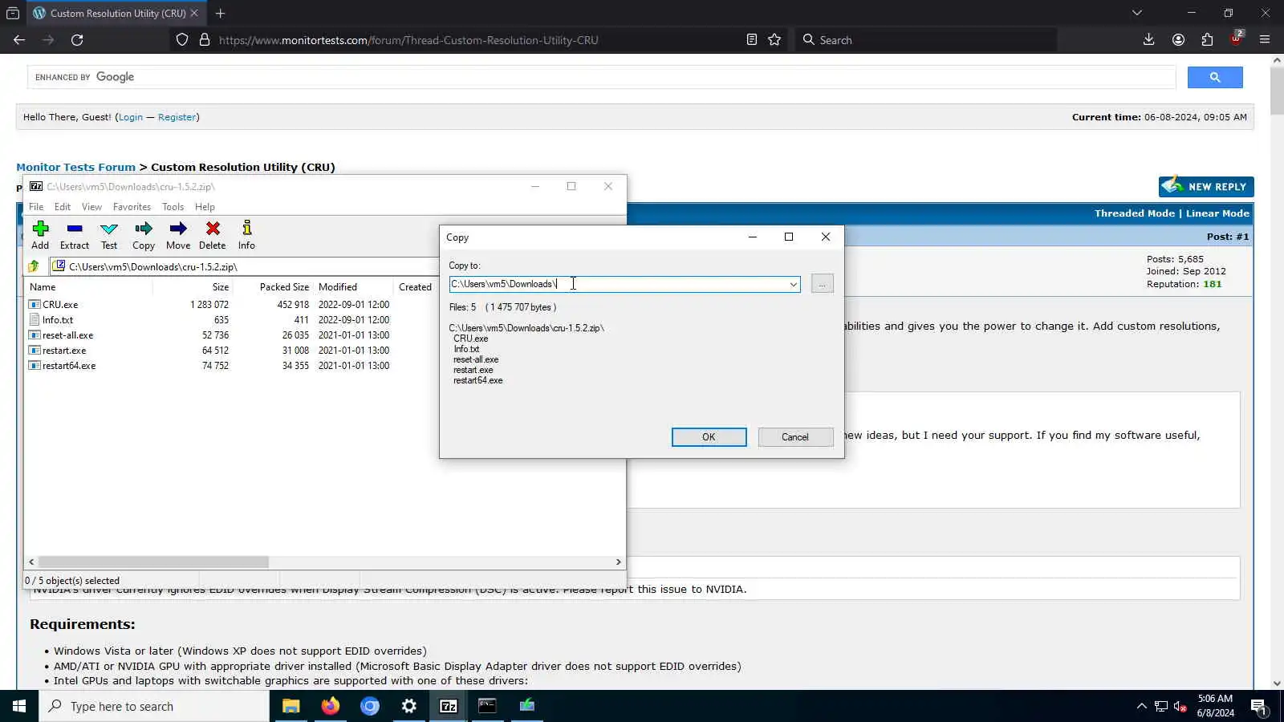The width and height of the screenshot is (1284, 722).
Task: Click the Add icon in 7-Zip toolbar
Action: click(40, 229)
